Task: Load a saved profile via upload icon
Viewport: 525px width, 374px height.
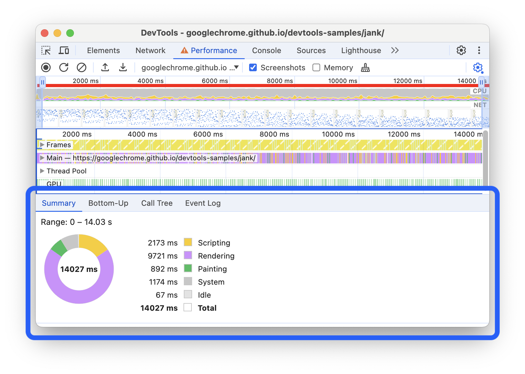Action: (105, 67)
